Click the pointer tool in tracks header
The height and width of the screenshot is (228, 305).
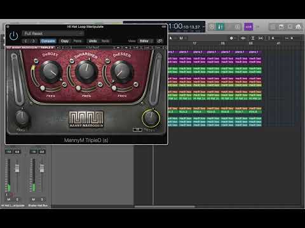[x=170, y=38]
